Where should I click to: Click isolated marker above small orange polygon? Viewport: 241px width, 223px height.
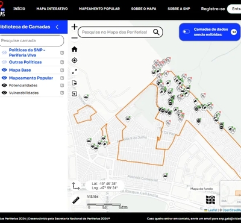[x=86, y=98]
